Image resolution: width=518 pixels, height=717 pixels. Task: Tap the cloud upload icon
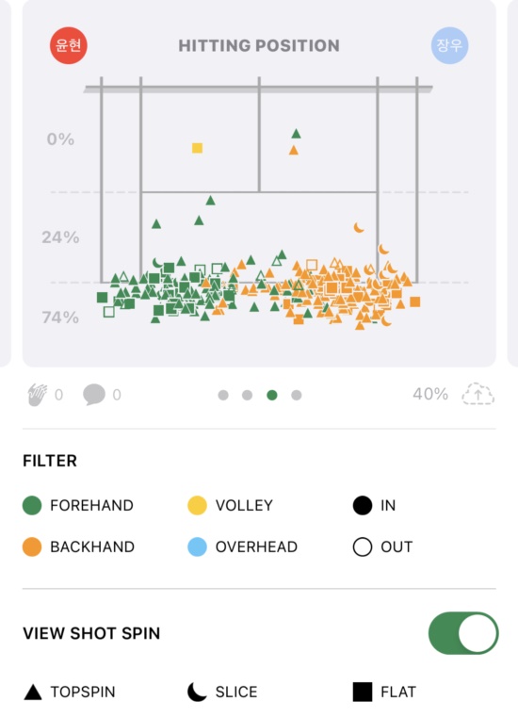[x=478, y=394]
